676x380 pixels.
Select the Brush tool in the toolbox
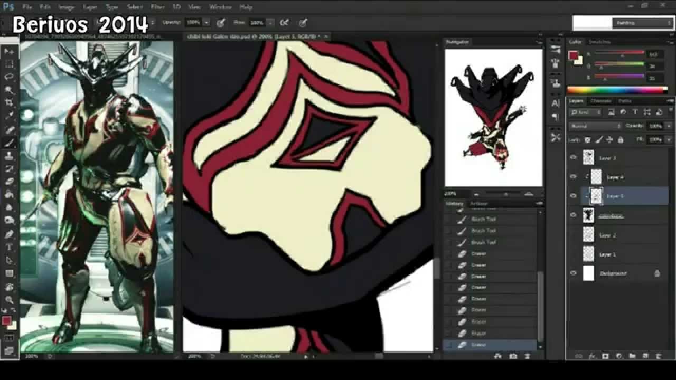click(x=10, y=142)
